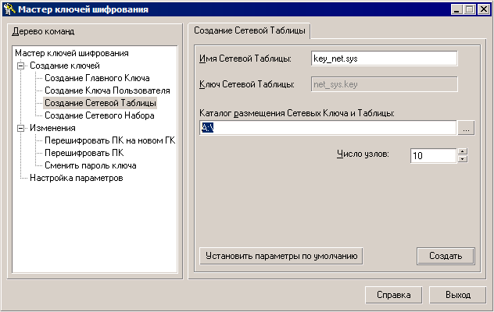
Task: Collapse the Изменения tree node
Action: coord(21,128)
